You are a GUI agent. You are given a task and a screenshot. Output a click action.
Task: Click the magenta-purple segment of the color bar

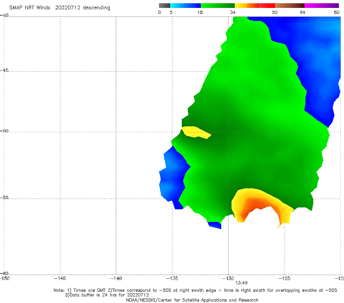point(322,6)
